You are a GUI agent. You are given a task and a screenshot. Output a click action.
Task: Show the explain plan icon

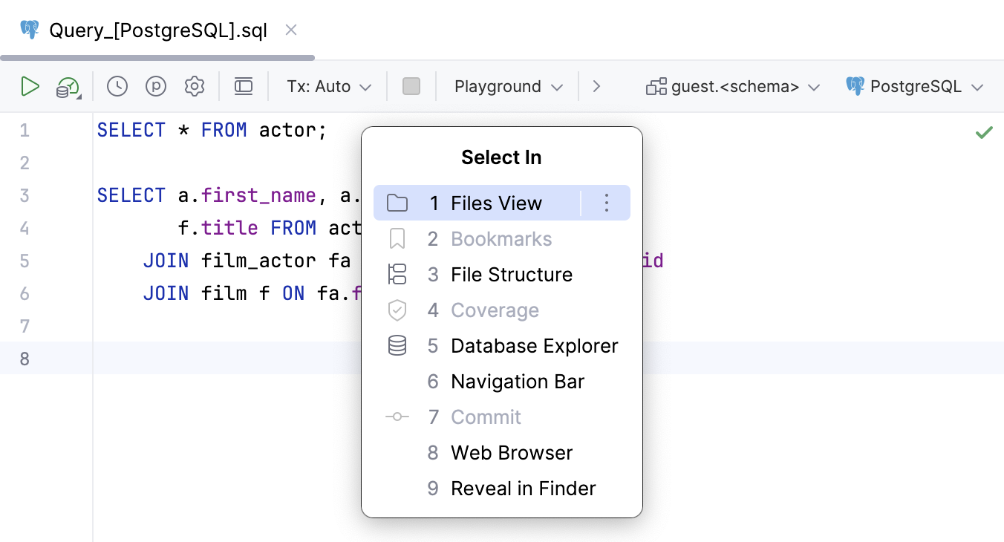[155, 86]
